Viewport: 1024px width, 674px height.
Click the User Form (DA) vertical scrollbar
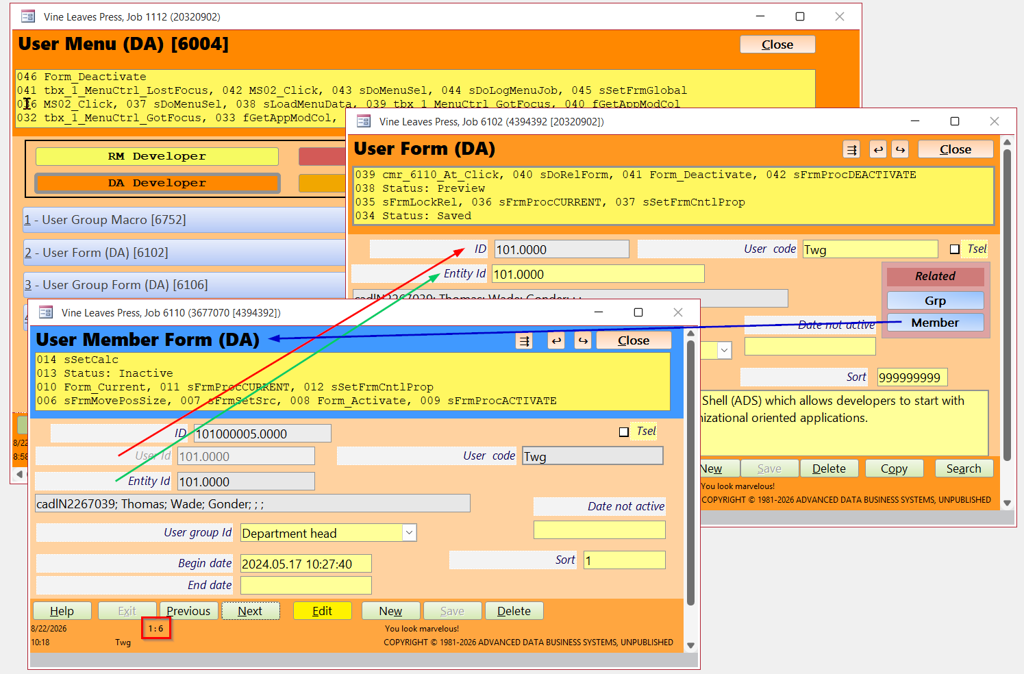coord(1007,305)
